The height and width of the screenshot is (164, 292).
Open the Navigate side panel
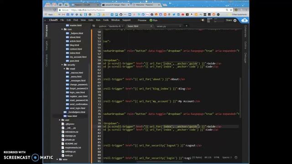coord(47,46)
